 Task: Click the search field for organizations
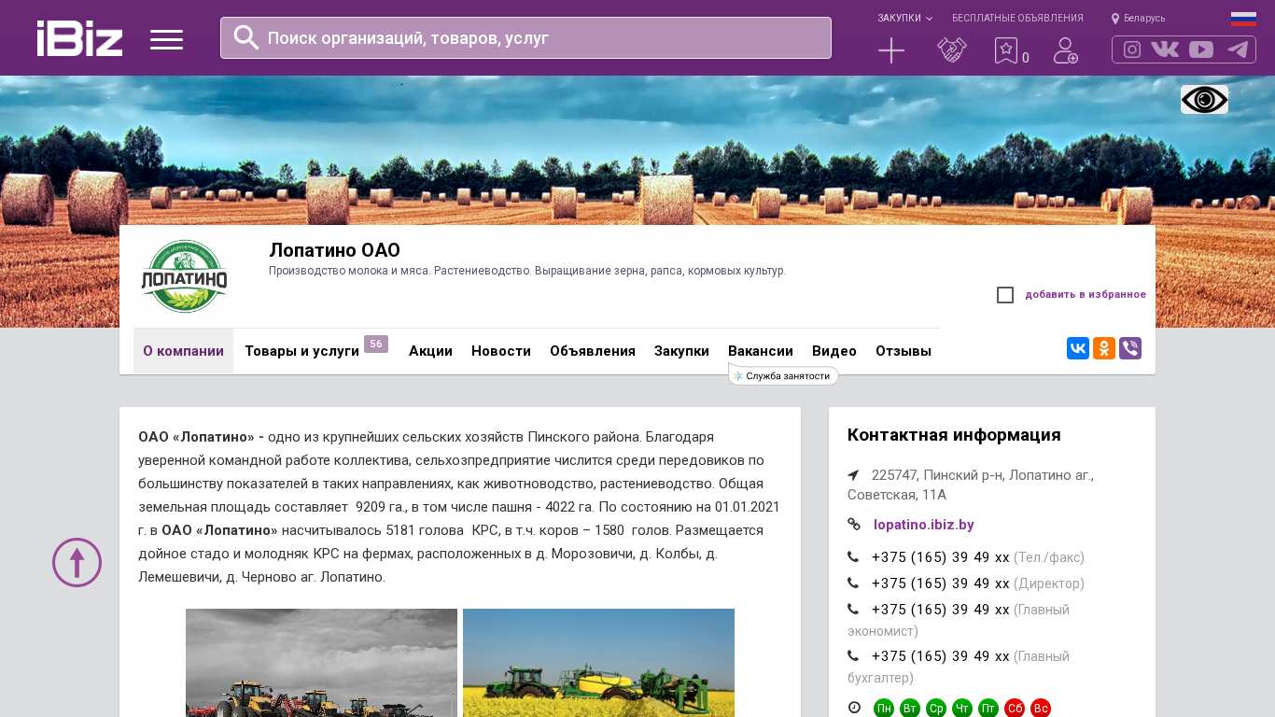[525, 37]
